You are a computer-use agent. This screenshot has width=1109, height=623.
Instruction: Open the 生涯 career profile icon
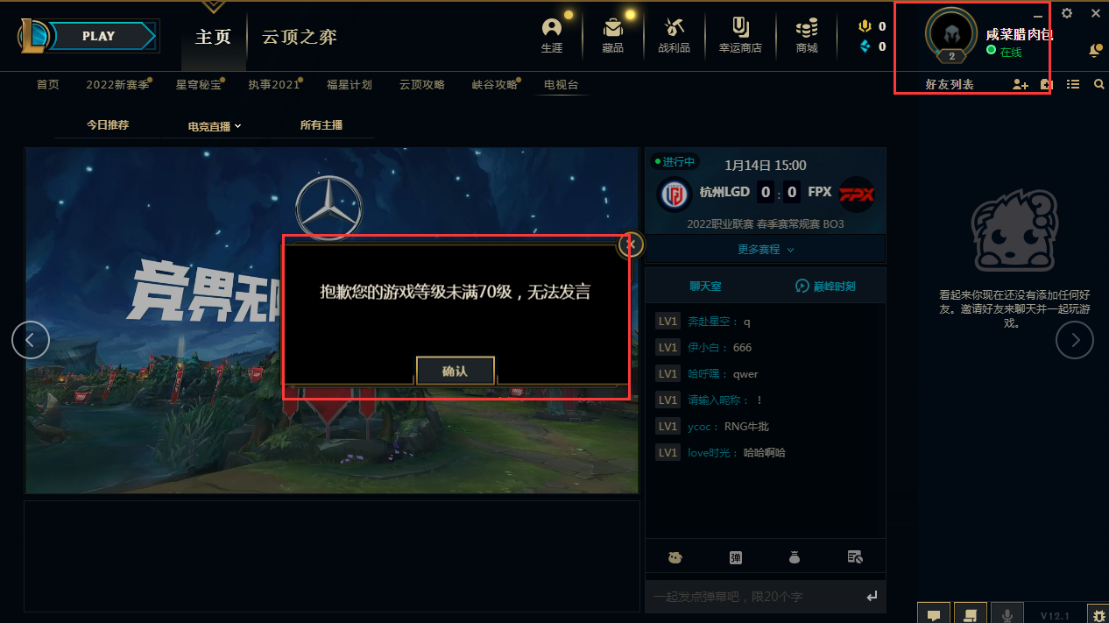[x=552, y=36]
